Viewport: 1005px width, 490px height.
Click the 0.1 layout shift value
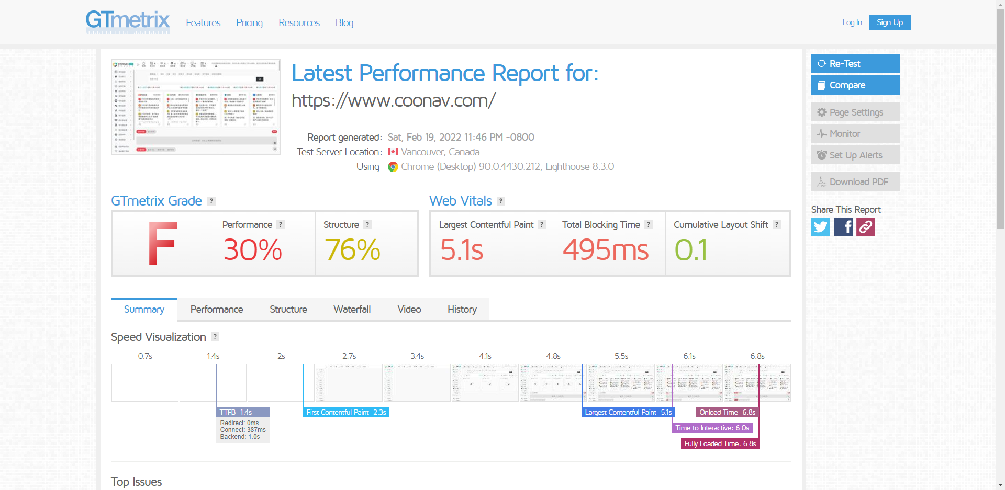point(691,249)
